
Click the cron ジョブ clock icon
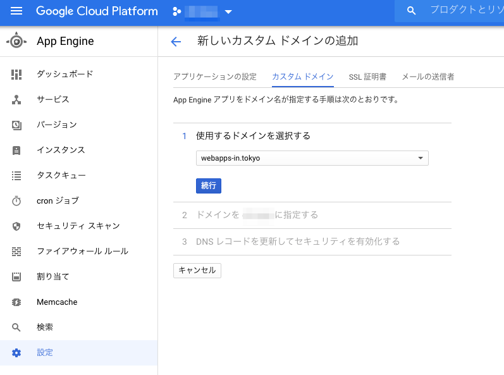point(16,201)
